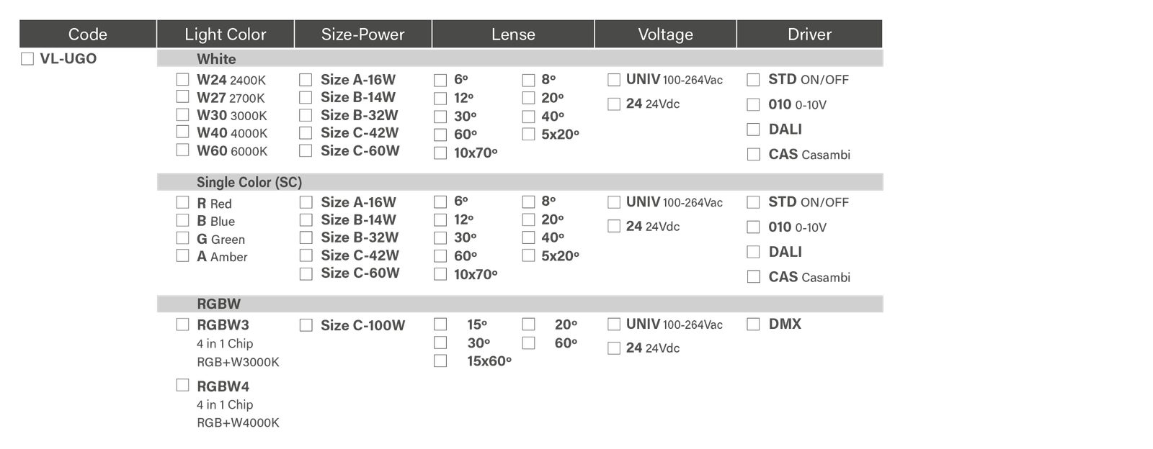Image resolution: width=1153 pixels, height=449 pixels.
Task: Tick the RGBW4 chip option
Action: 183,386
